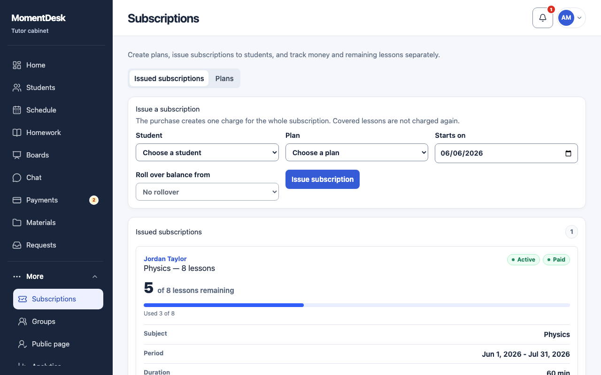Switch to the Plans tab
This screenshot has width=601, height=375.
(x=224, y=78)
